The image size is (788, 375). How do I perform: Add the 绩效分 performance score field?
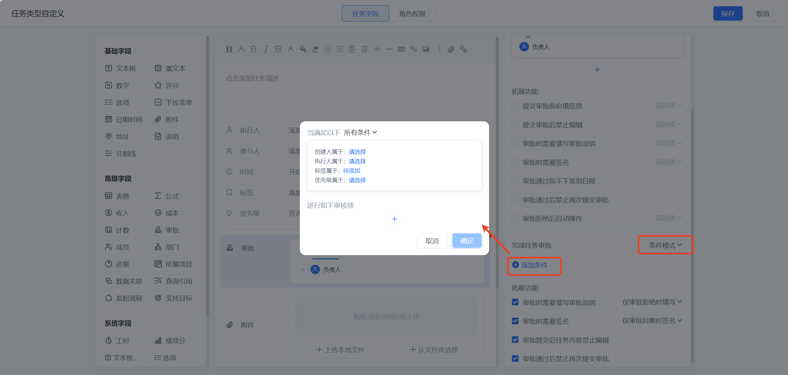(170, 341)
